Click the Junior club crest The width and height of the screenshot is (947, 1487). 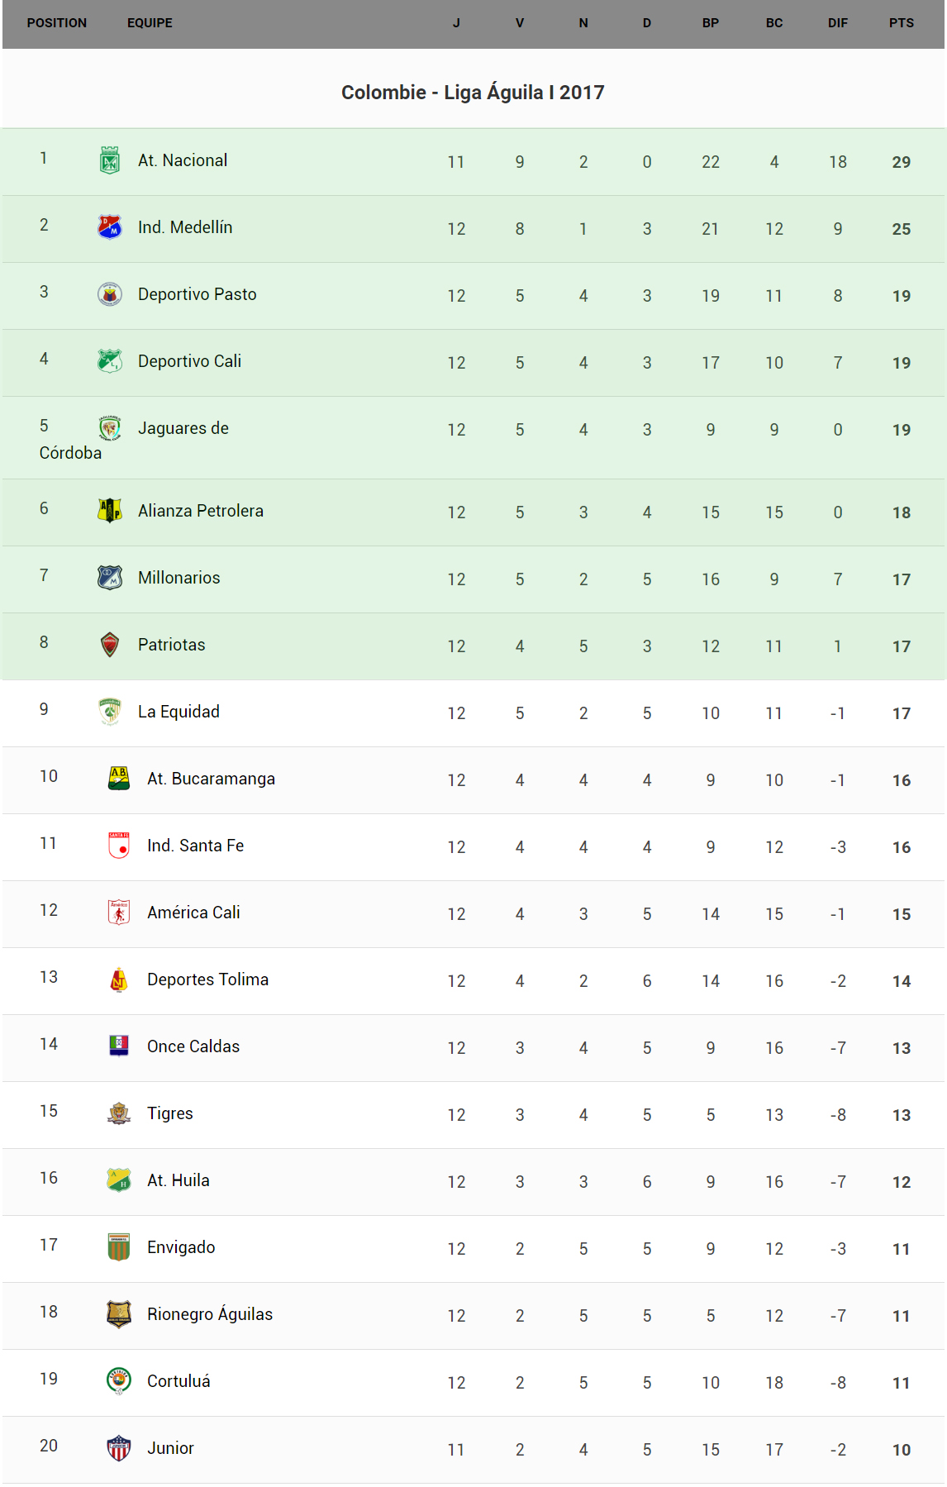119,1448
